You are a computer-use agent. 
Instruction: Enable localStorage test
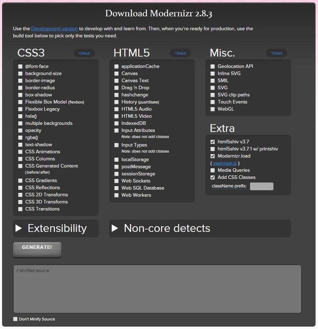pos(116,160)
